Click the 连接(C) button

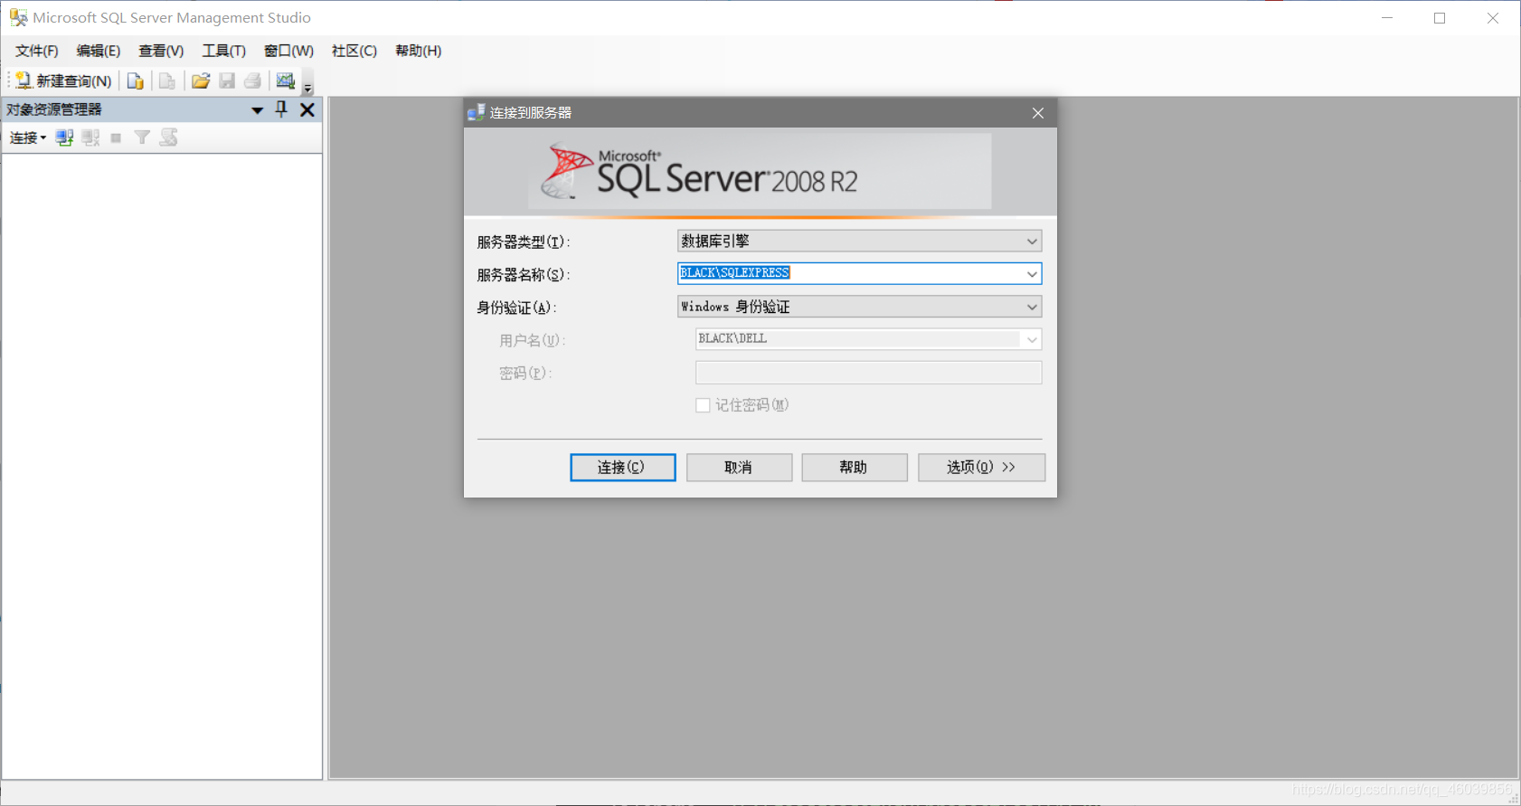(x=622, y=467)
